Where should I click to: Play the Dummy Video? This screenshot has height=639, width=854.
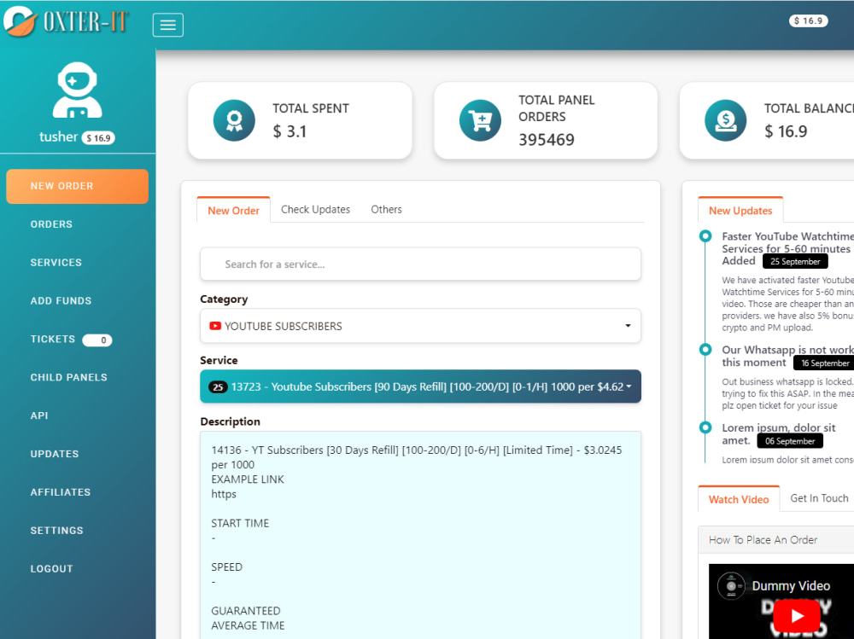click(x=795, y=616)
